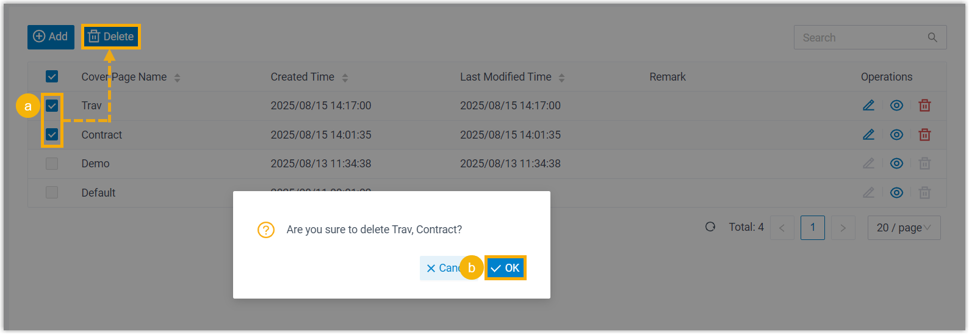Click the red delete icon for Trav
Viewport: 969px width, 334px height.
click(x=924, y=106)
